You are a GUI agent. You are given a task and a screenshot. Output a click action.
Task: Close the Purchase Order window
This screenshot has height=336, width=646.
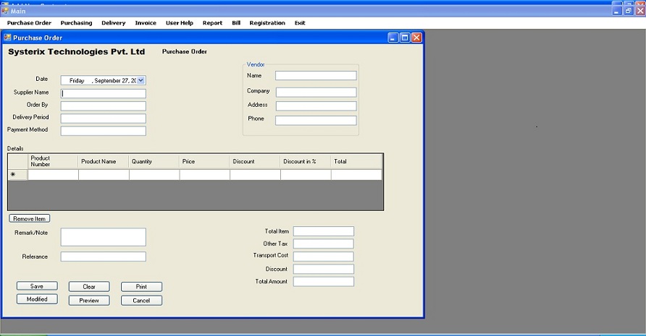[416, 38]
